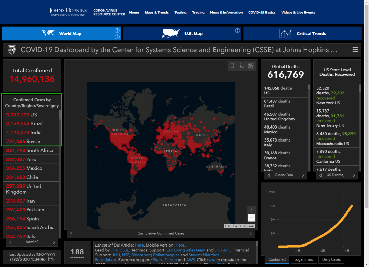Image resolution: width=369 pixels, height=267 pixels.
Task: Switch to the World Map tab
Action: pyautogui.click(x=61, y=33)
